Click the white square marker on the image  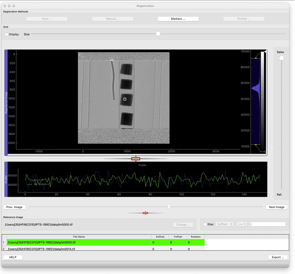(125, 99)
